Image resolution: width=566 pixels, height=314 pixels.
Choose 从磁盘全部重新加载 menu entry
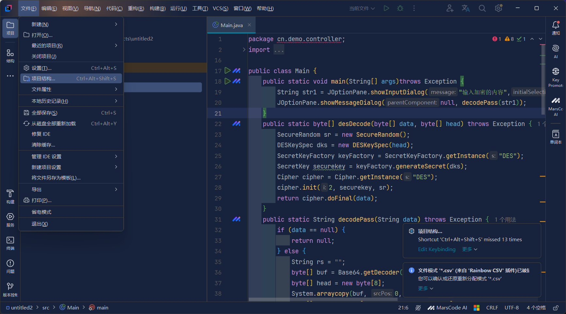(71, 123)
